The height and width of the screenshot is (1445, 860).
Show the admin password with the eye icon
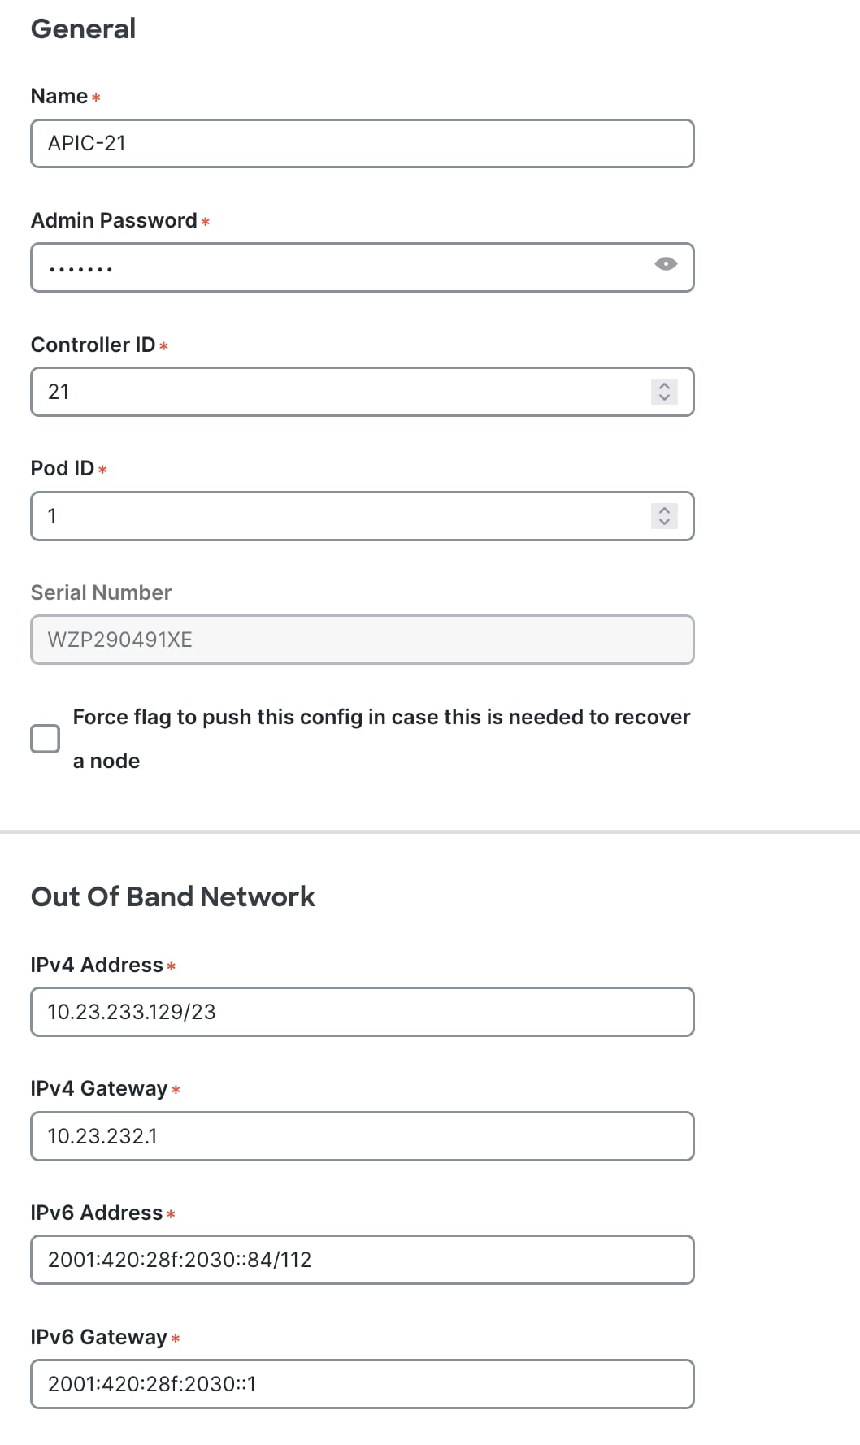(x=666, y=264)
